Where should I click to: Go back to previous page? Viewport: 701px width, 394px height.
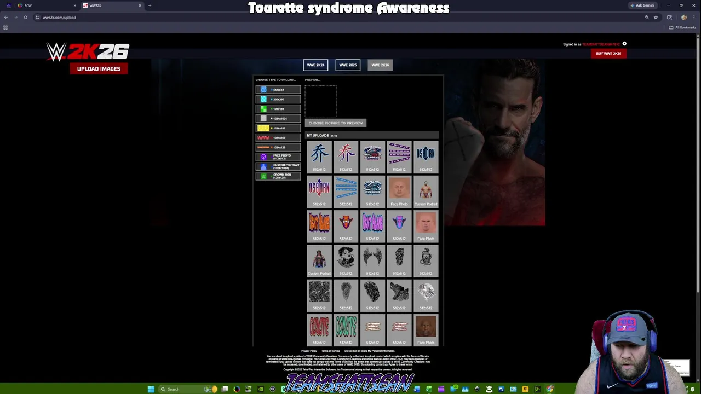click(x=6, y=17)
